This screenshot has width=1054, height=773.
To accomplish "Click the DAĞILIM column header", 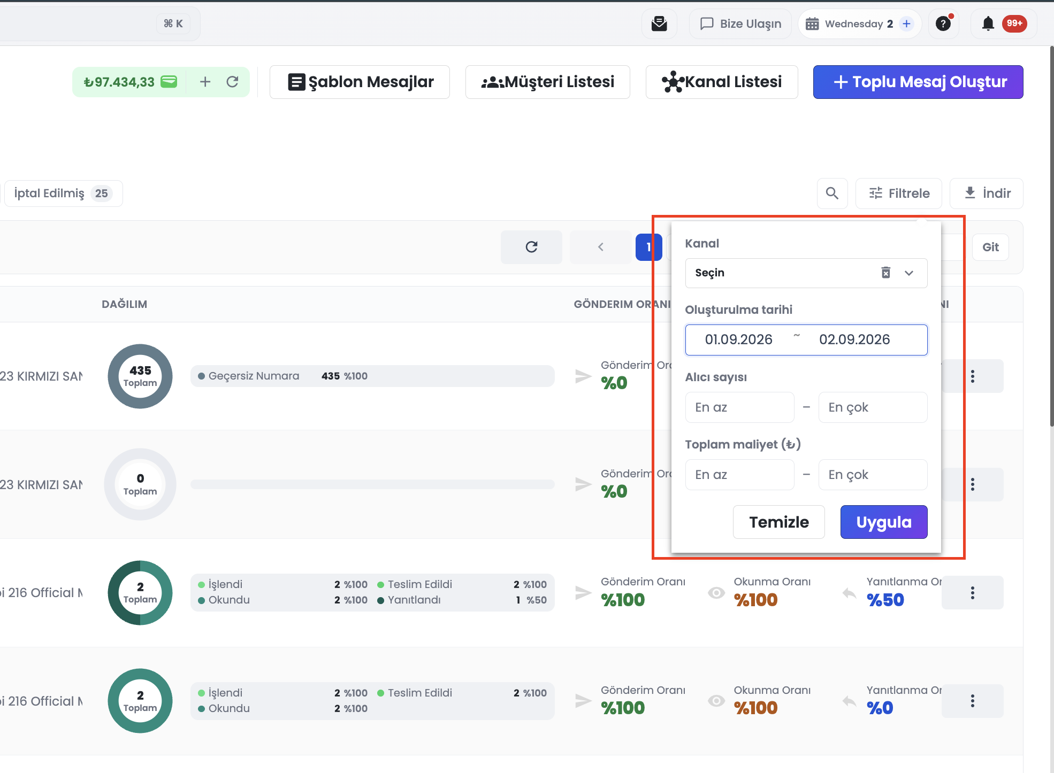I will tap(125, 304).
